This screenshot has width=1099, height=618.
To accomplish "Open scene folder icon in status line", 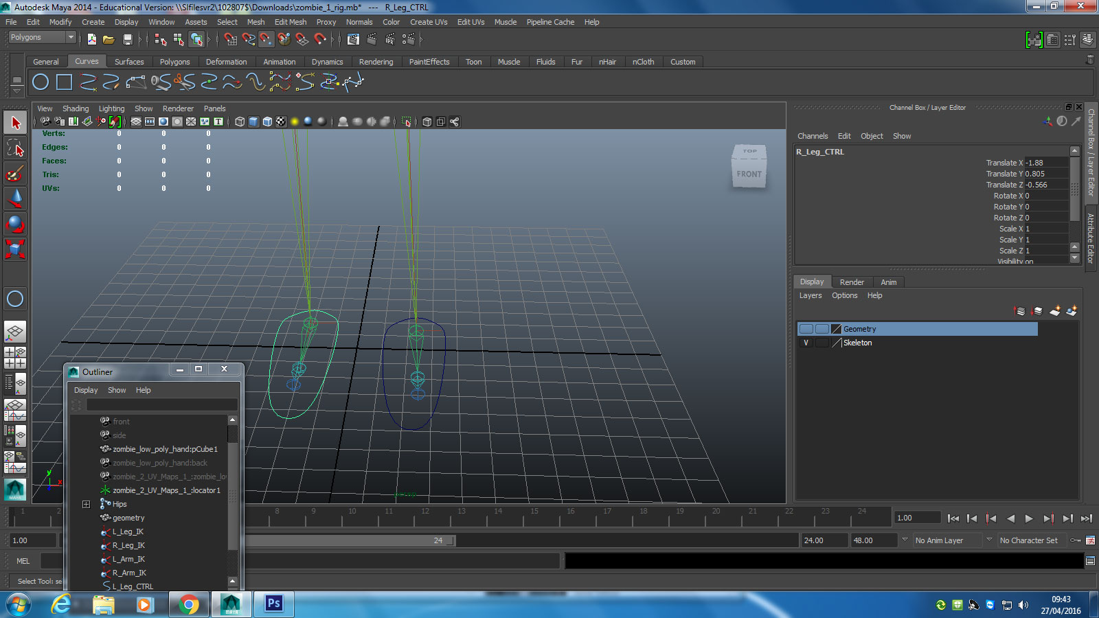I will (x=109, y=40).
